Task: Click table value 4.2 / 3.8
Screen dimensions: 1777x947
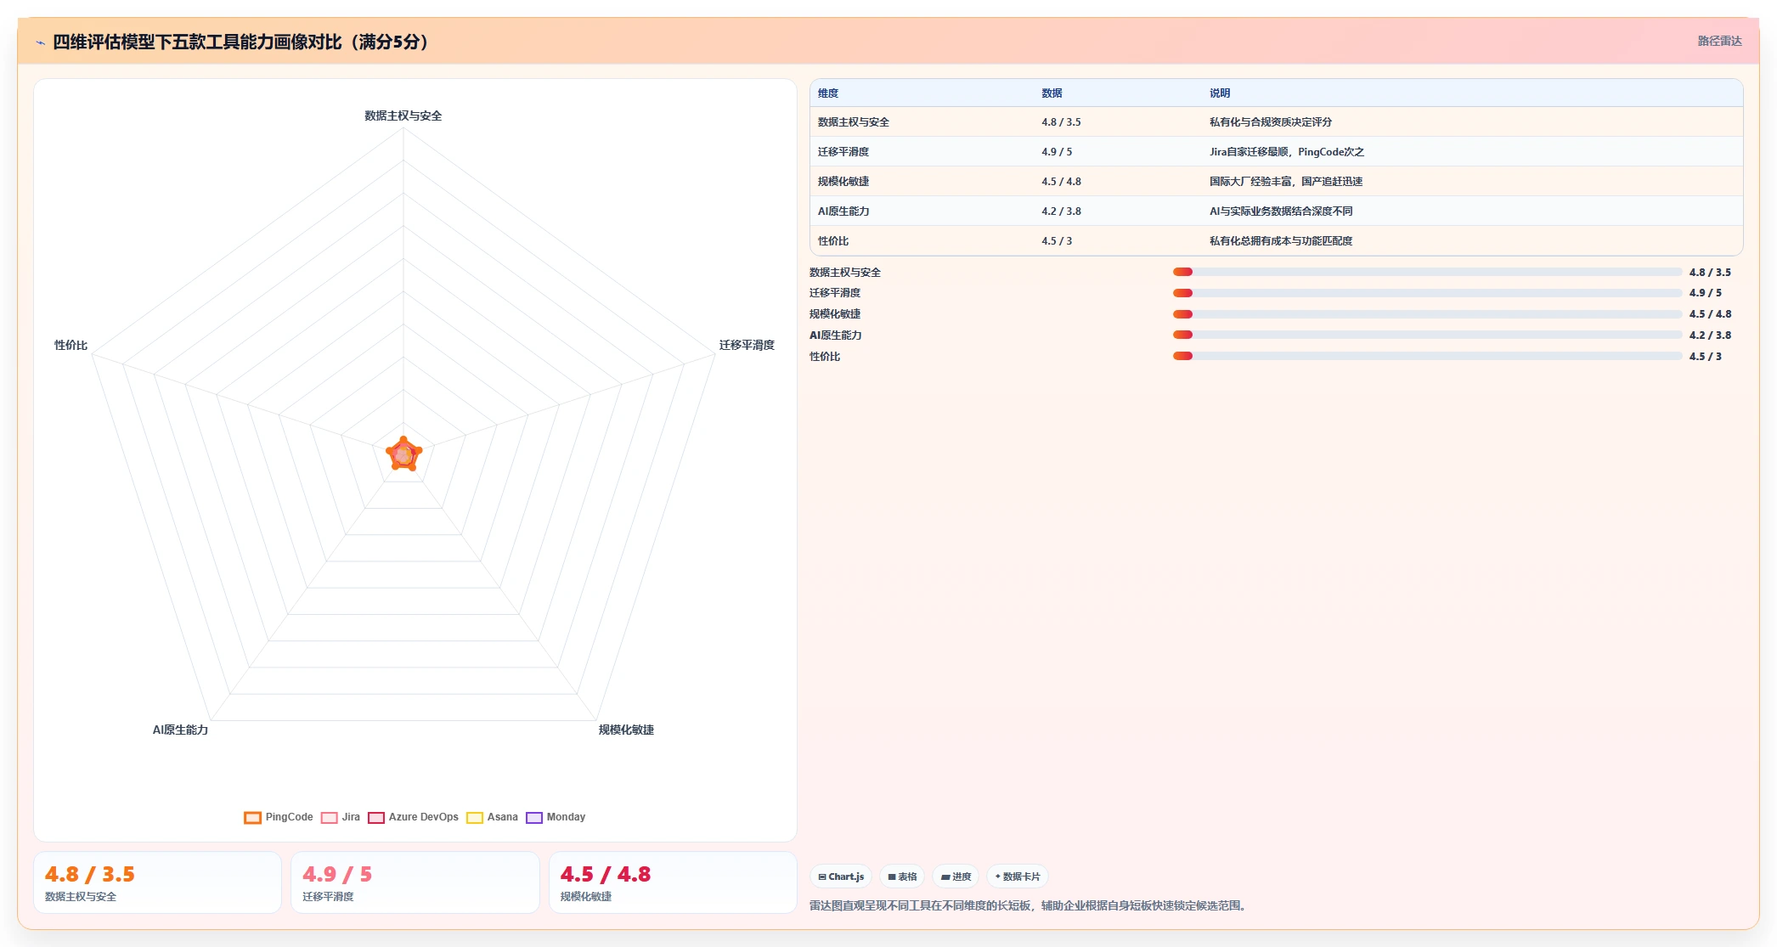Action: click(1061, 211)
